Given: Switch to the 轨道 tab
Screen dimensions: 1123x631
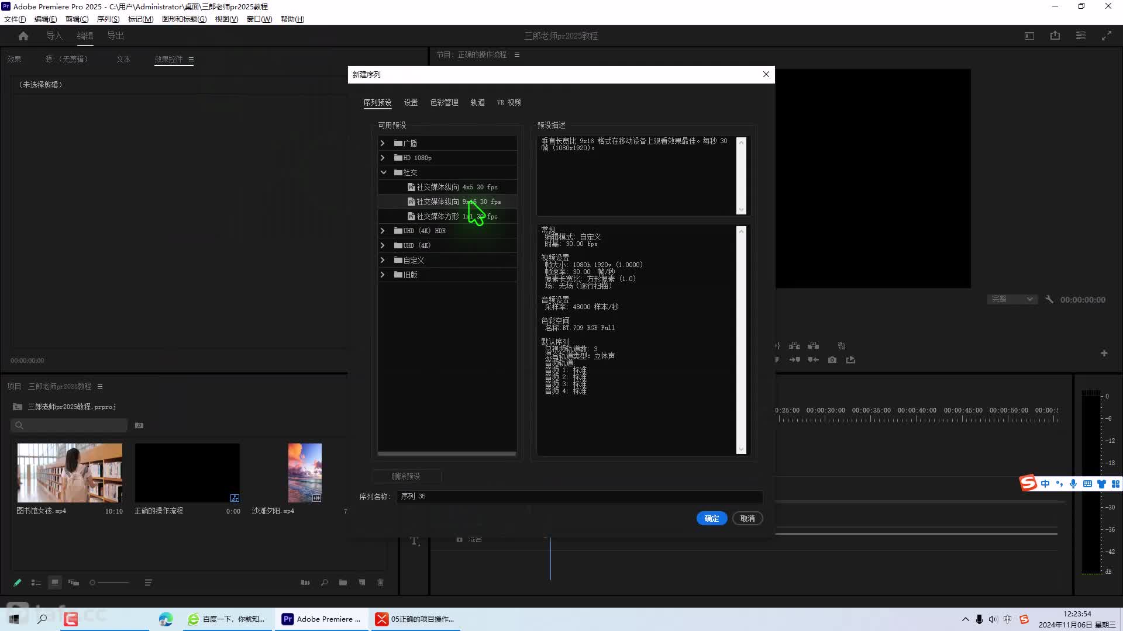Looking at the screenshot, I should click(x=477, y=102).
